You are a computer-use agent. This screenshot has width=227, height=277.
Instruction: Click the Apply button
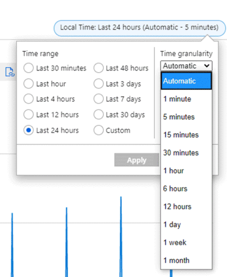click(137, 160)
